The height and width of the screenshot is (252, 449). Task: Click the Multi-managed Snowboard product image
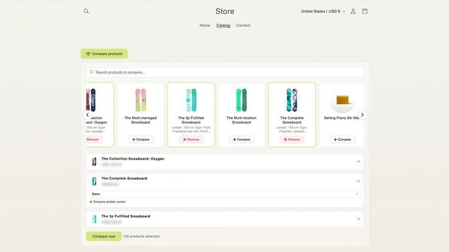(141, 100)
